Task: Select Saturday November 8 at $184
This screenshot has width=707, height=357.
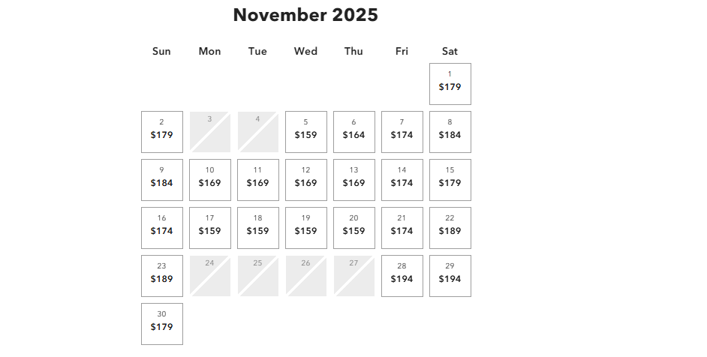Action: point(450,132)
